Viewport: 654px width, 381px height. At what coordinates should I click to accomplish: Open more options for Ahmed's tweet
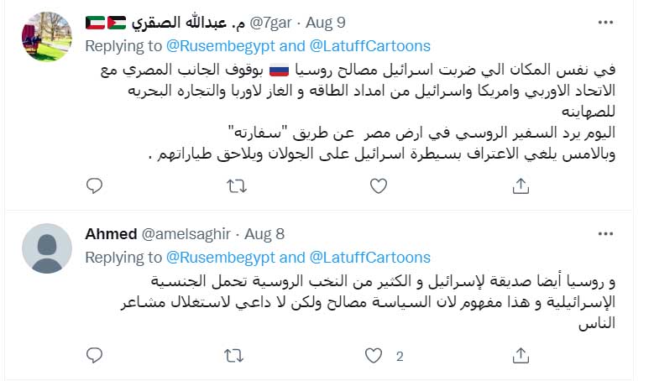coord(605,234)
